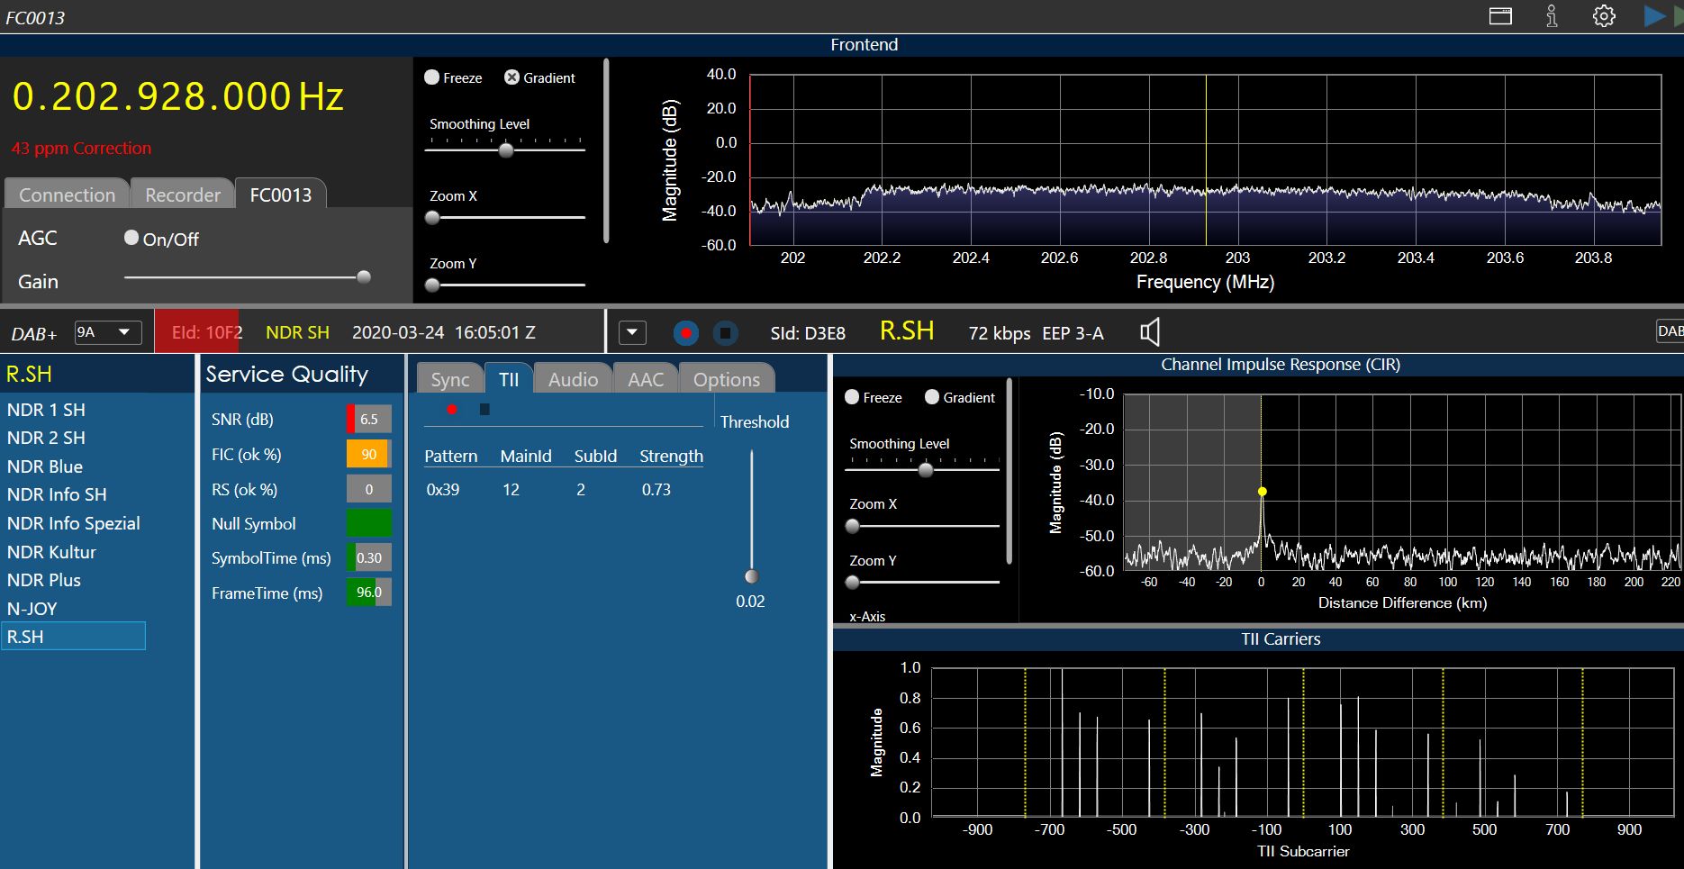Start audio recording with red record button
Image resolution: width=1684 pixels, height=869 pixels.
point(686,333)
